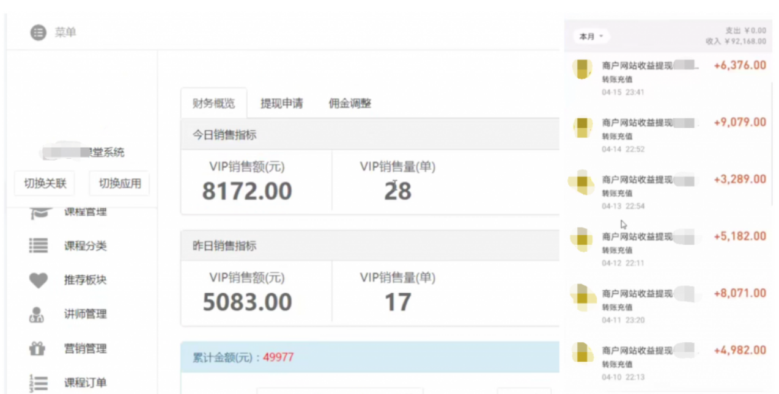Switch to the 佣金调整 tab
Image resolution: width=779 pixels, height=394 pixels.
(350, 103)
